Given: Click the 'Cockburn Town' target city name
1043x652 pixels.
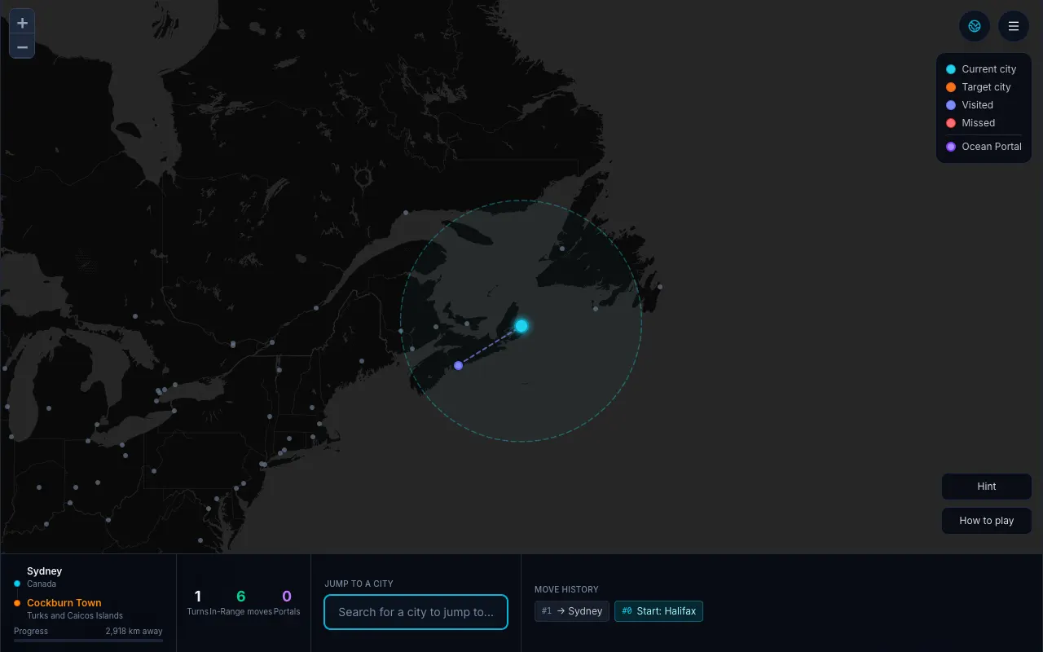Looking at the screenshot, I should point(64,603).
